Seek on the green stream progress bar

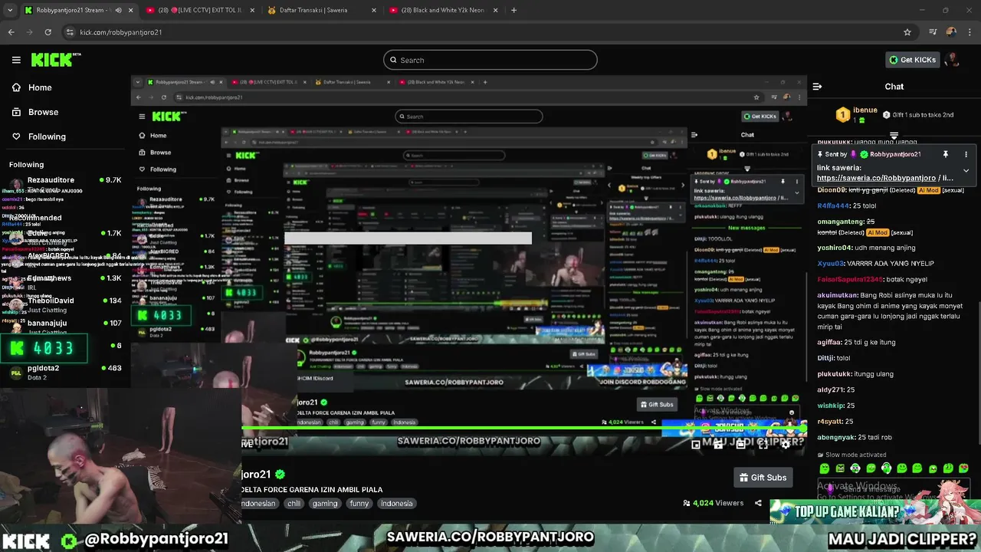(x=523, y=428)
